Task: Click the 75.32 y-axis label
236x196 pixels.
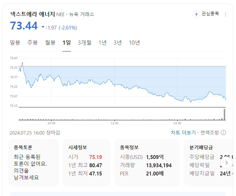Action: 14,68
